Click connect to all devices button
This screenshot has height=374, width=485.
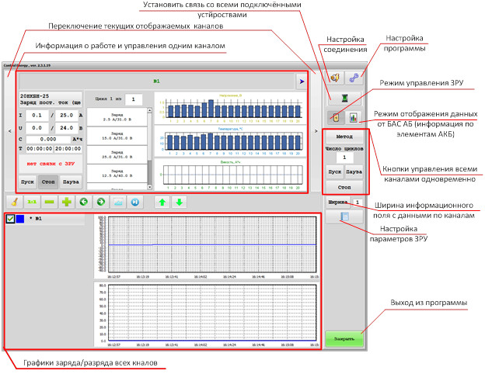(x=346, y=98)
